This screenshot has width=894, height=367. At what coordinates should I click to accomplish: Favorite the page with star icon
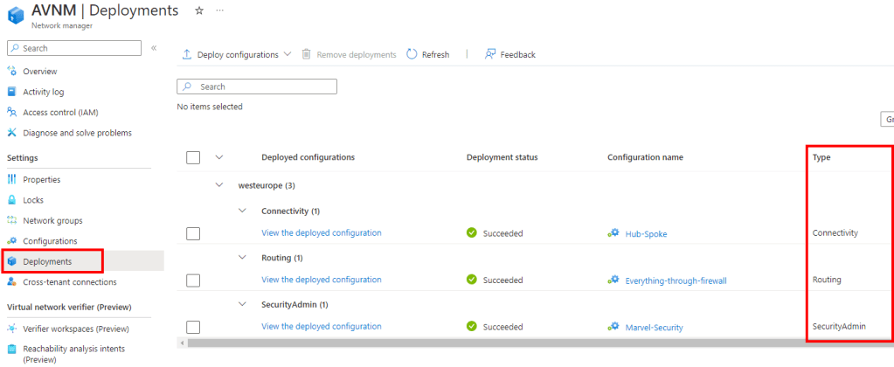[199, 10]
